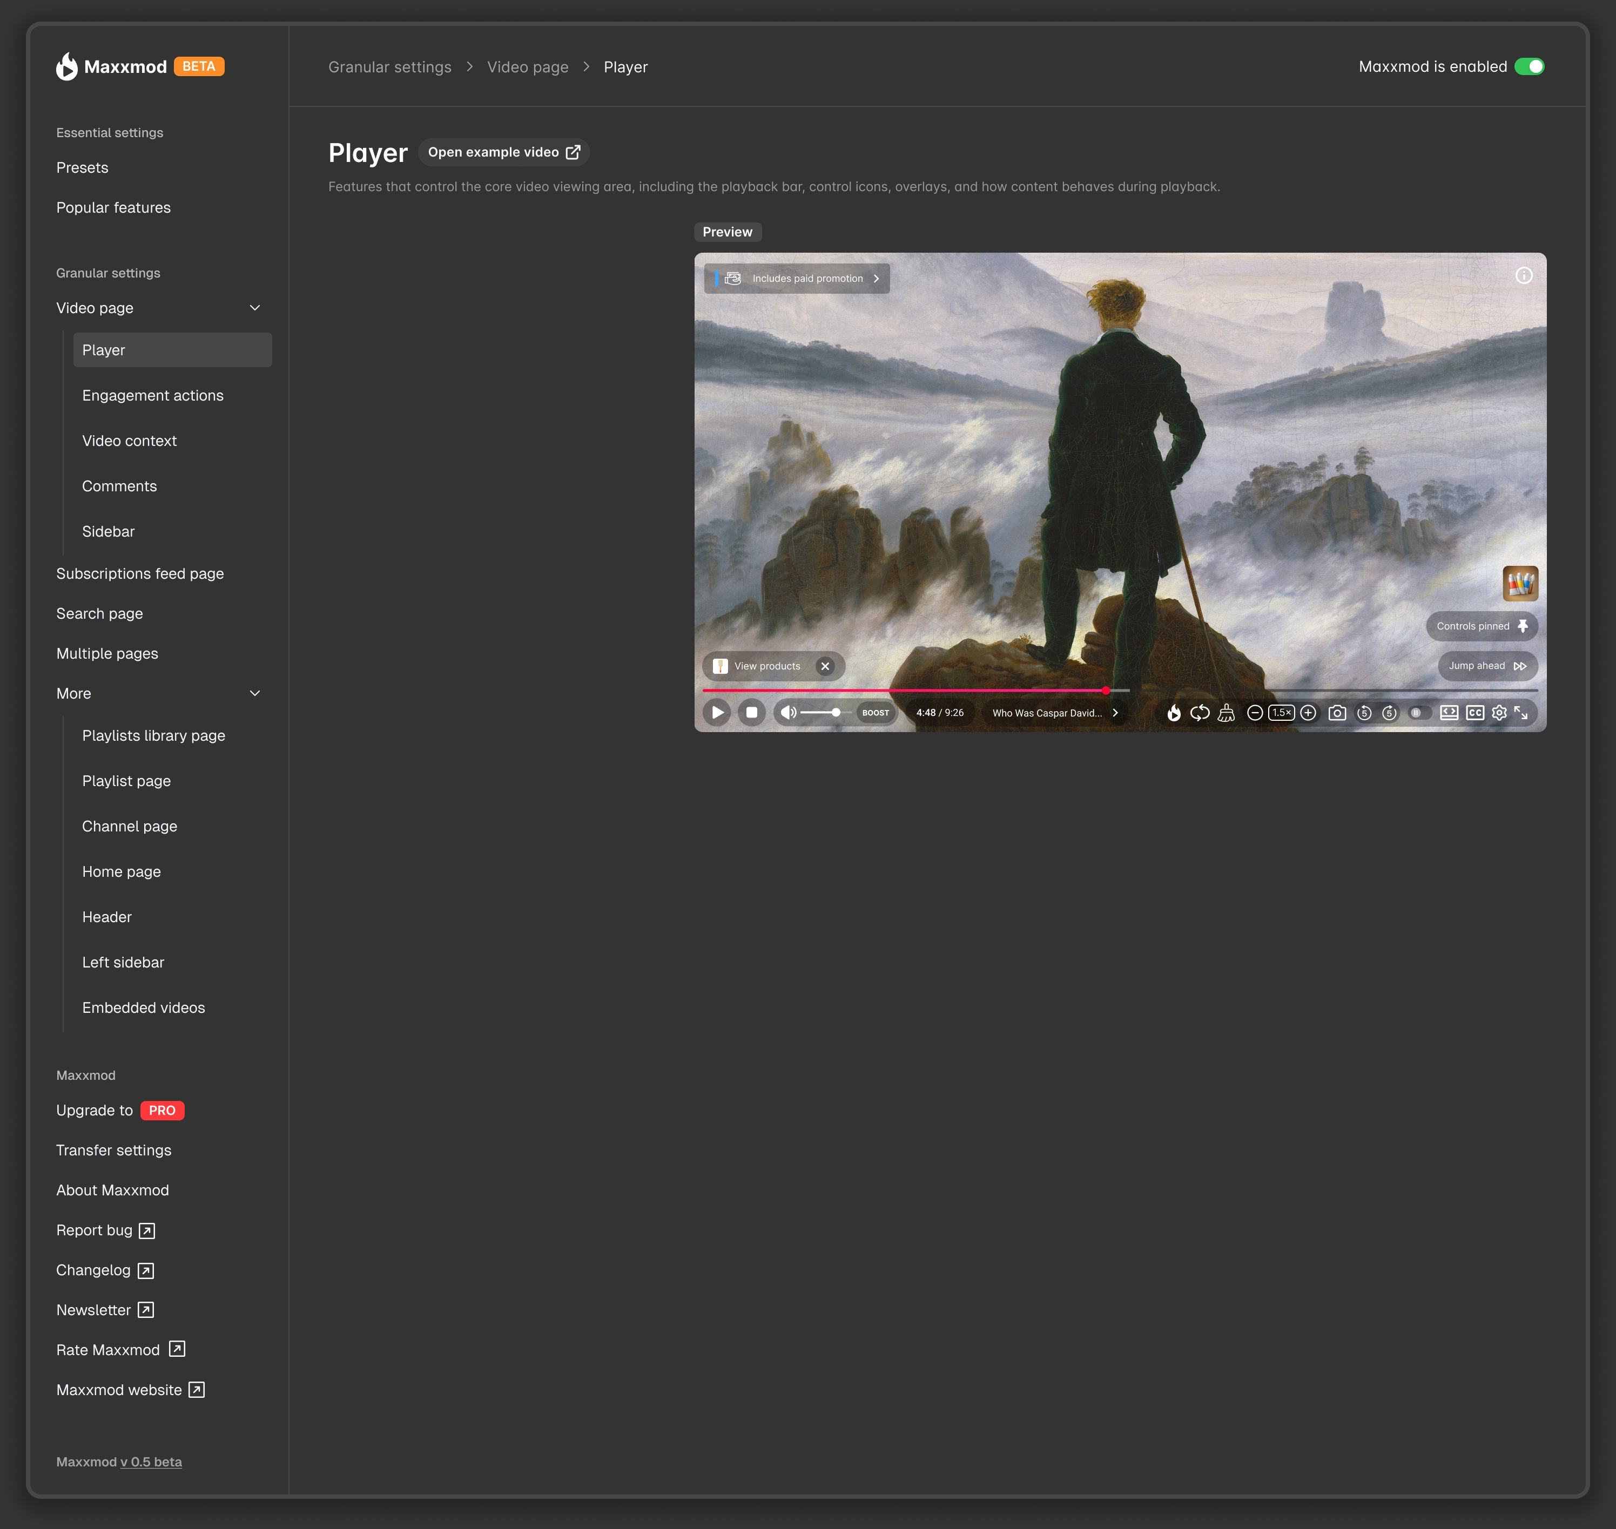Image resolution: width=1616 pixels, height=1529 pixels.
Task: Open the info icon in the video's top-right corner
Action: pyautogui.click(x=1524, y=275)
